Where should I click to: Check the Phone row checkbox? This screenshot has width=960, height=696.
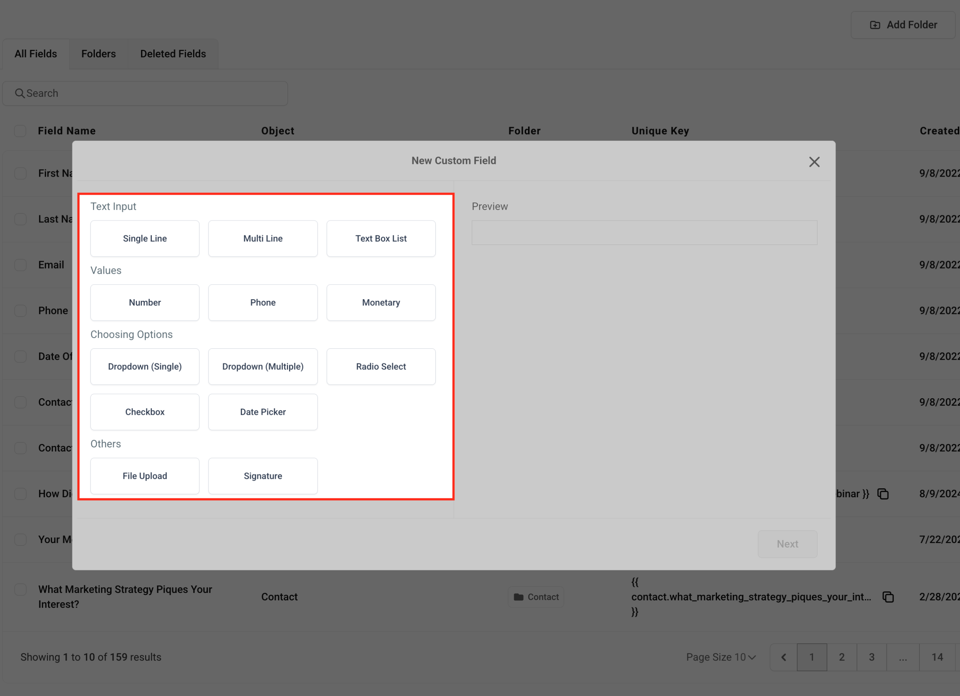pyautogui.click(x=20, y=310)
